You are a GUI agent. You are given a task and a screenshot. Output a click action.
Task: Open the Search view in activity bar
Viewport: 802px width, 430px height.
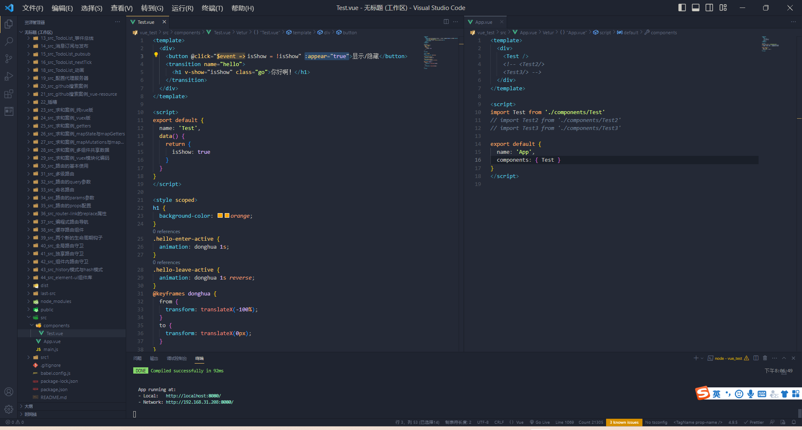(8, 41)
